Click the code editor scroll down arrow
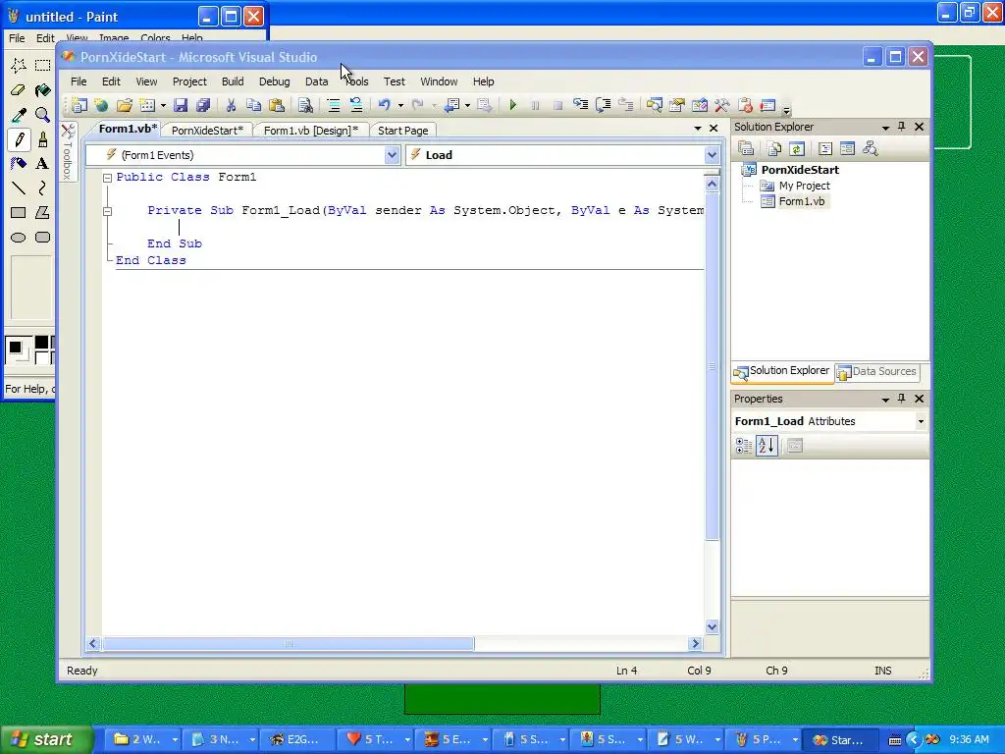 click(x=712, y=626)
